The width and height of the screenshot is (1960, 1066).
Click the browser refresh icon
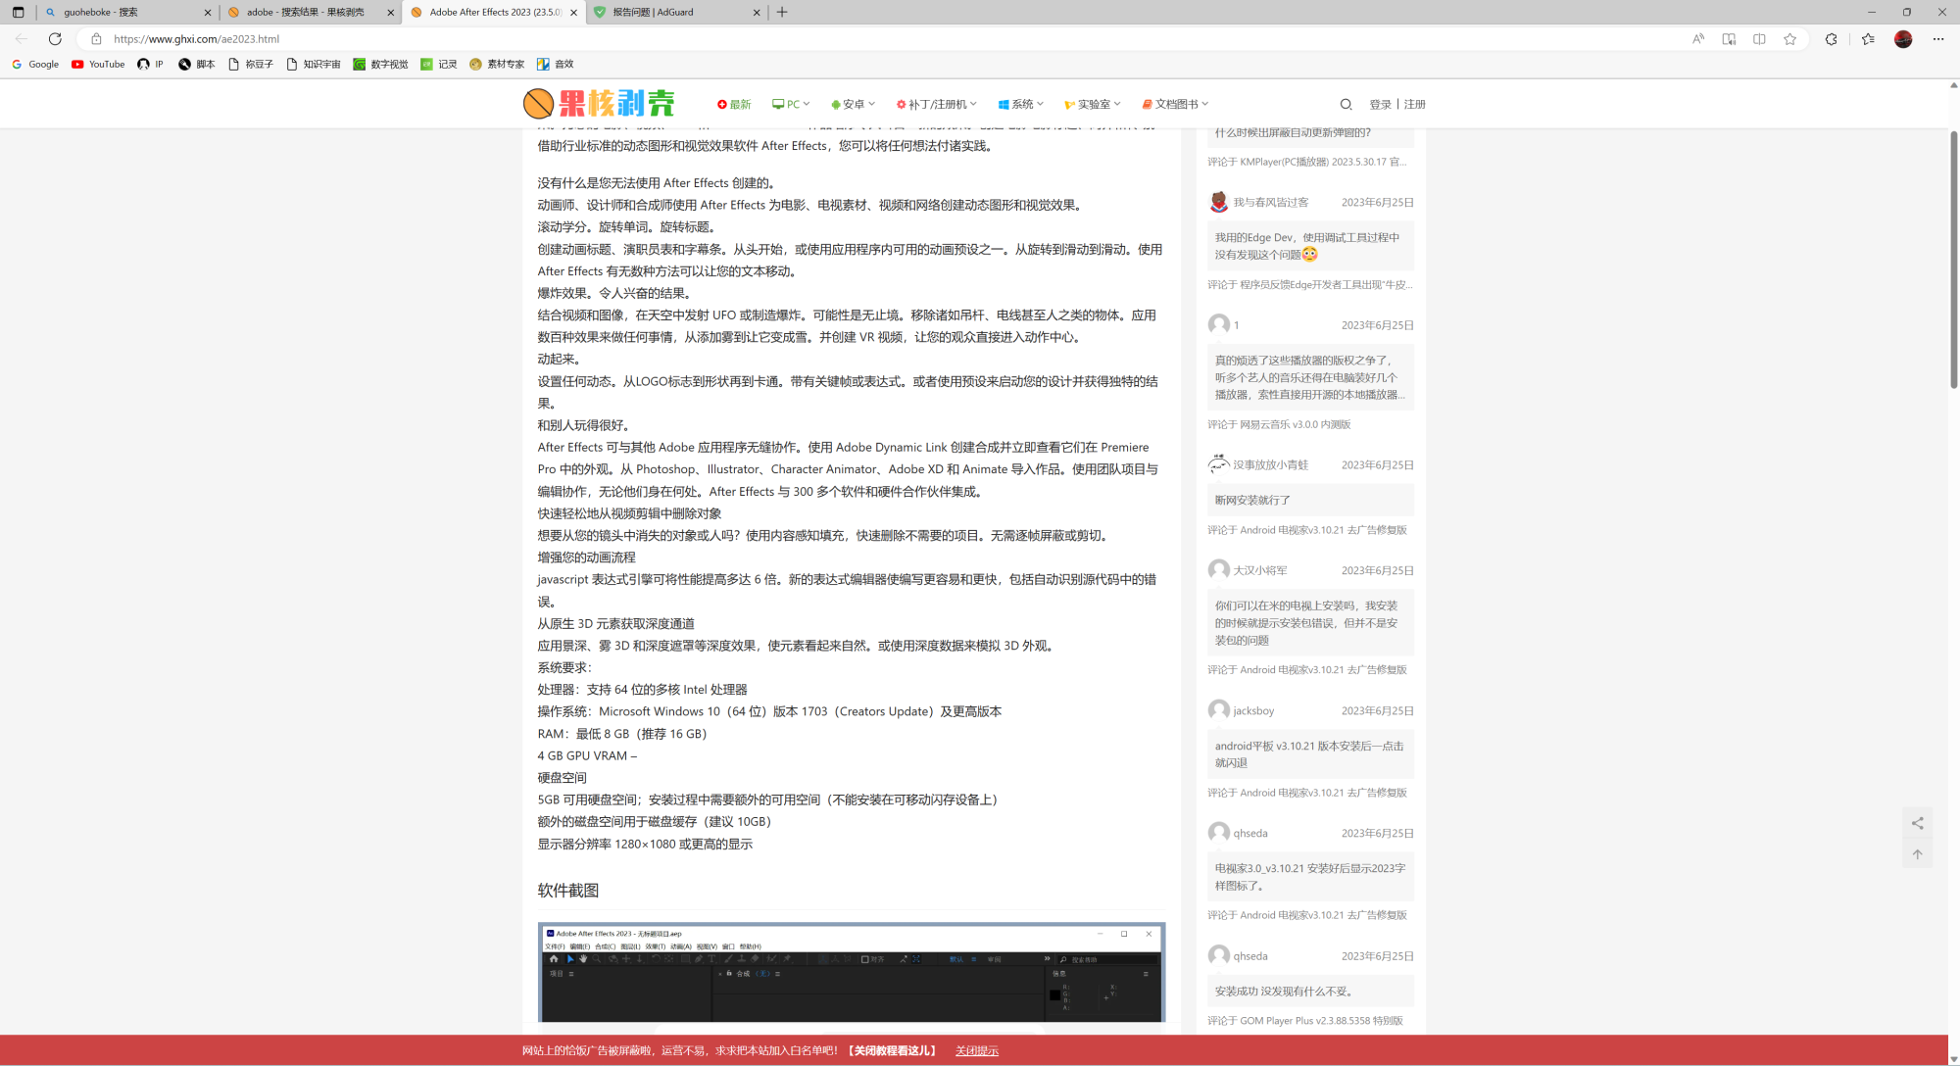[55, 38]
